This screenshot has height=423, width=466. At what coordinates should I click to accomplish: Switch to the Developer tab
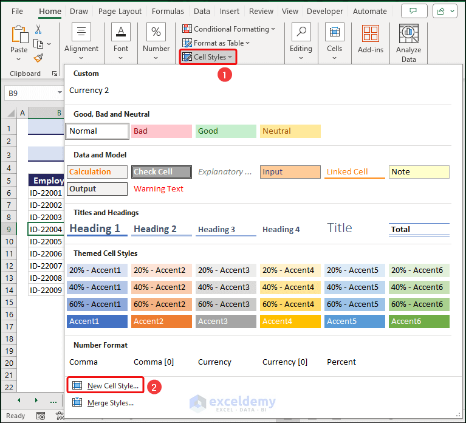point(325,12)
